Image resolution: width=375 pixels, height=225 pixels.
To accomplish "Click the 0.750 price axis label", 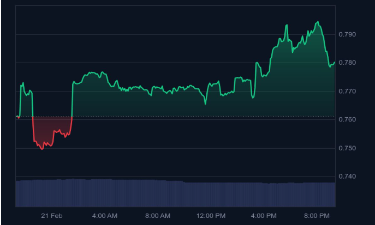I will click(x=348, y=148).
